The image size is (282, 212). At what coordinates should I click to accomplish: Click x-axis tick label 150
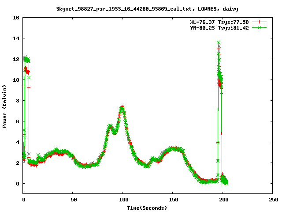coord(174,200)
